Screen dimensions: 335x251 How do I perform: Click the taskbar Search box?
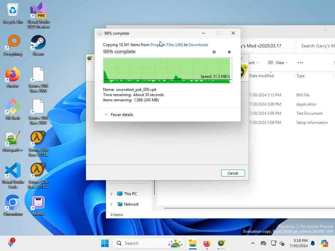(x=149, y=243)
